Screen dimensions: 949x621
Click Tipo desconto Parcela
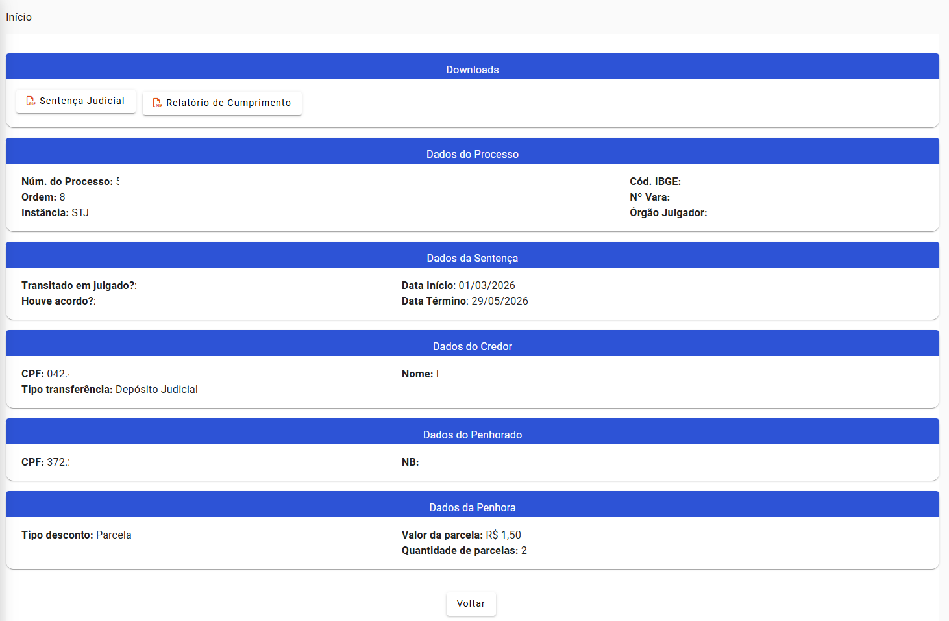pos(77,535)
